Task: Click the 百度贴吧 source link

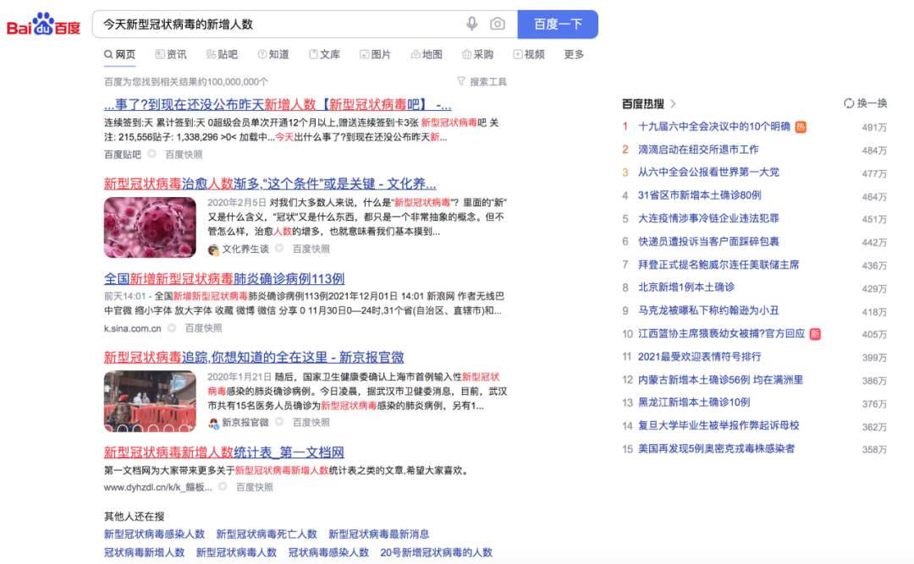Action: pos(123,155)
